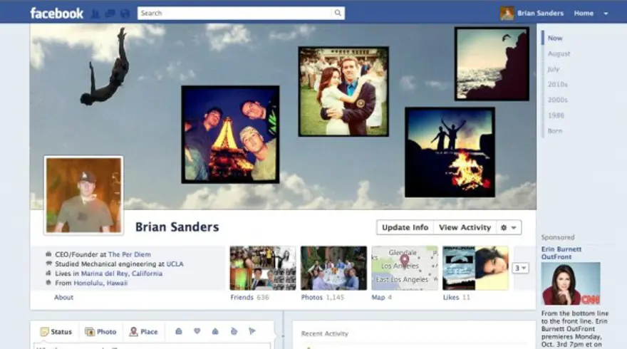Viewport: 627px width, 349px height.
Task: Select the heart relationship life event icon
Action: click(x=197, y=331)
